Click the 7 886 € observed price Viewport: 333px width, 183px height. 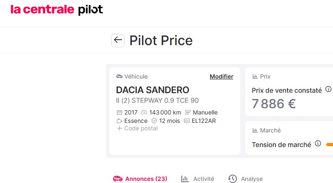[x=274, y=103]
